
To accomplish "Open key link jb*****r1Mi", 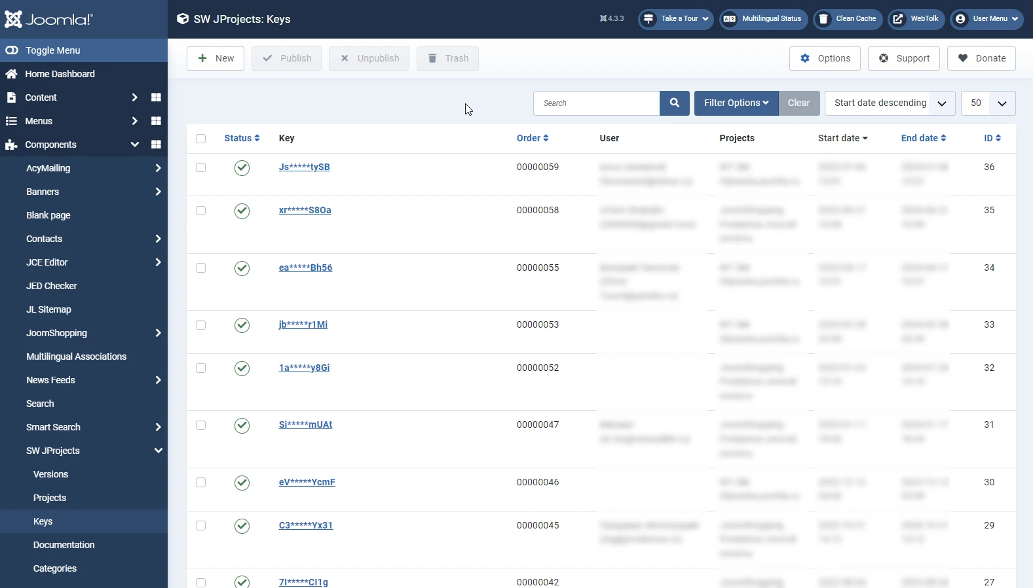I will coord(303,324).
